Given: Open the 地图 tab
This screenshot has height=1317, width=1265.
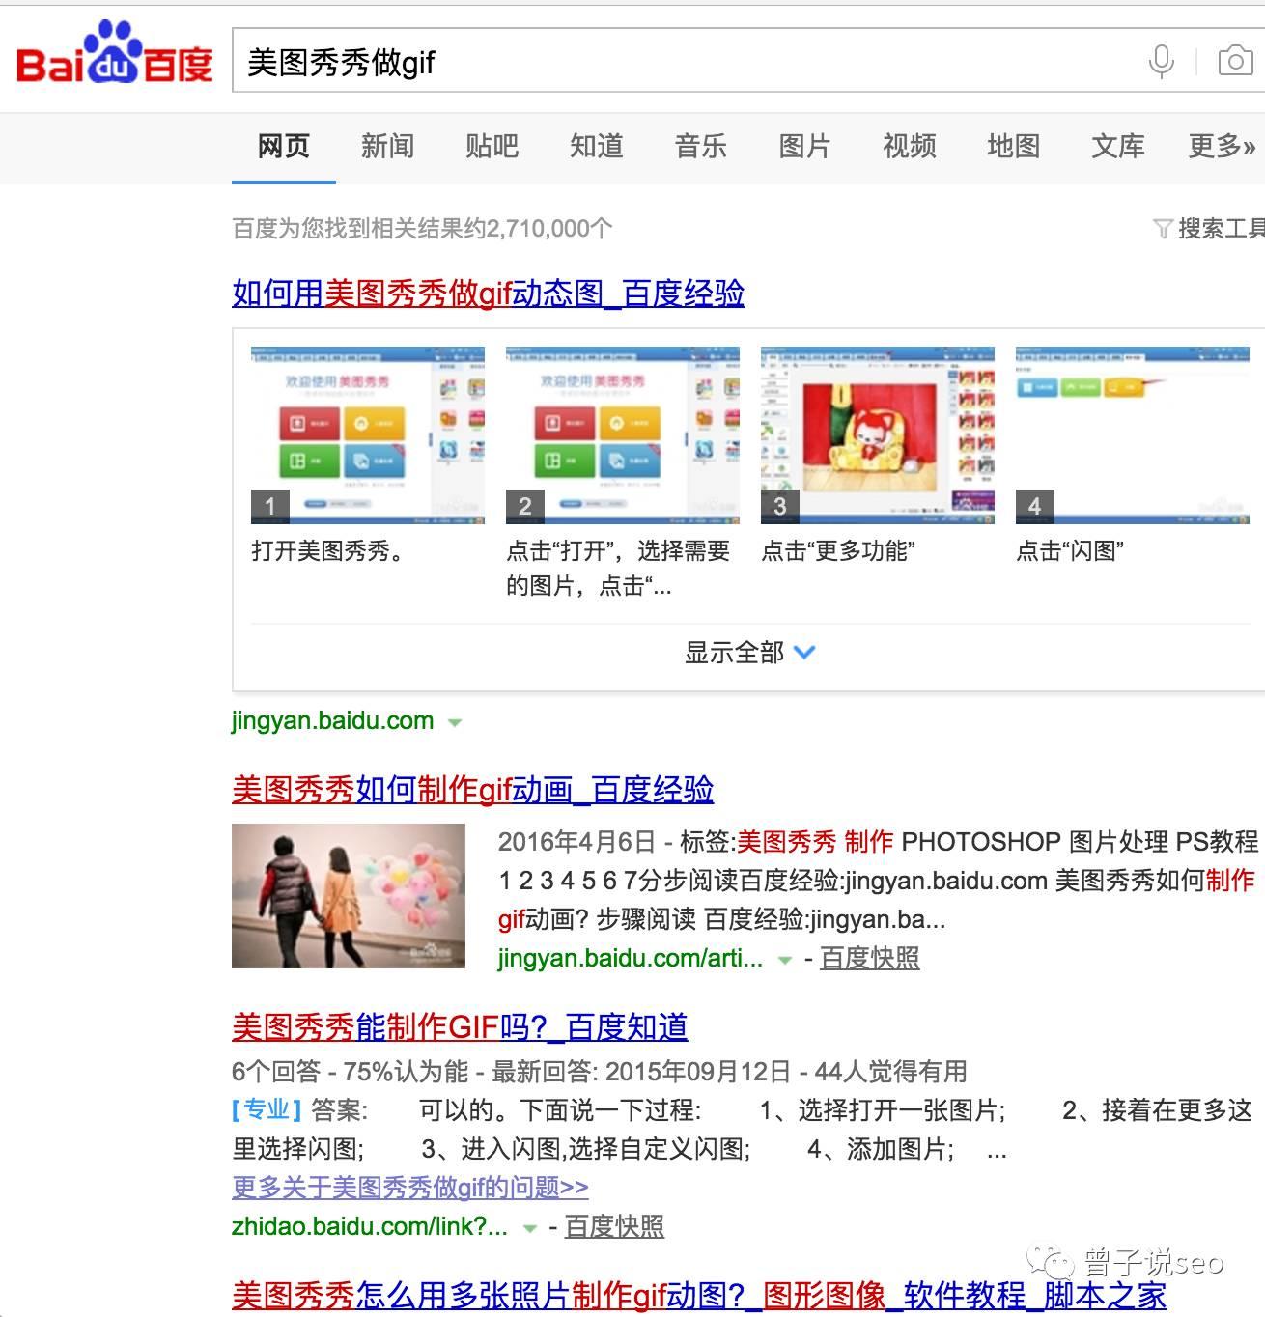Looking at the screenshot, I should pyautogui.click(x=1013, y=147).
